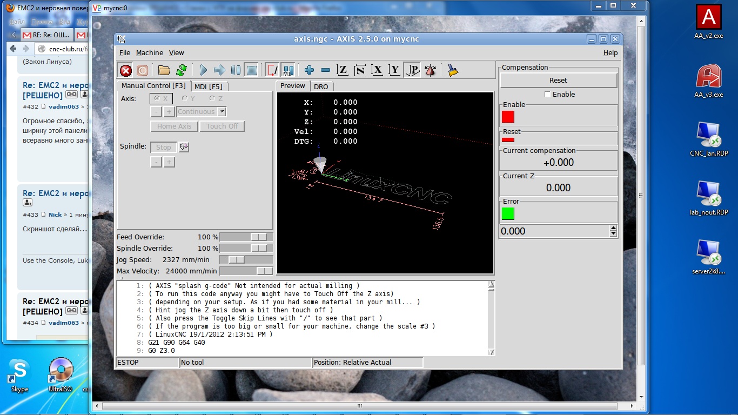
Task: Toggle optional pause M1 icon
Action: (x=287, y=70)
